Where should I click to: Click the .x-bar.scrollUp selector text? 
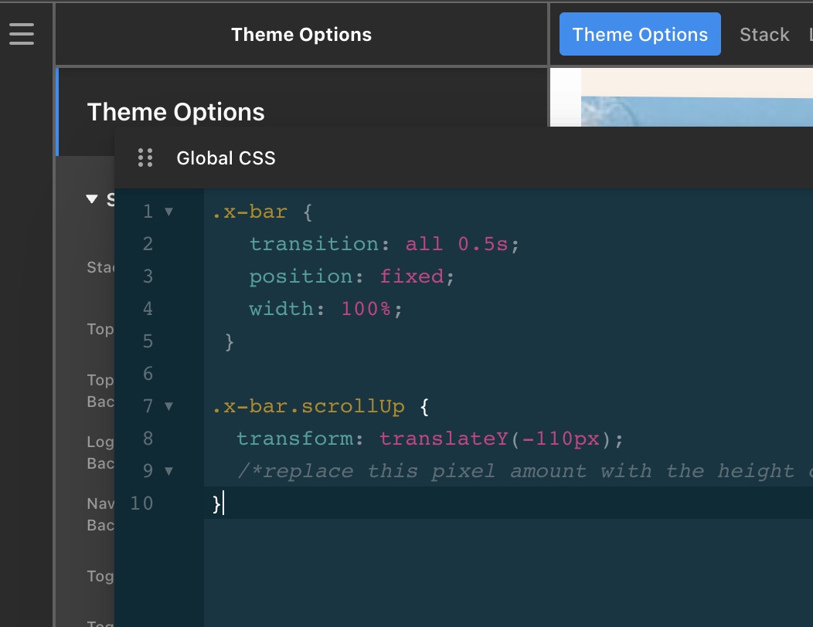click(x=308, y=406)
